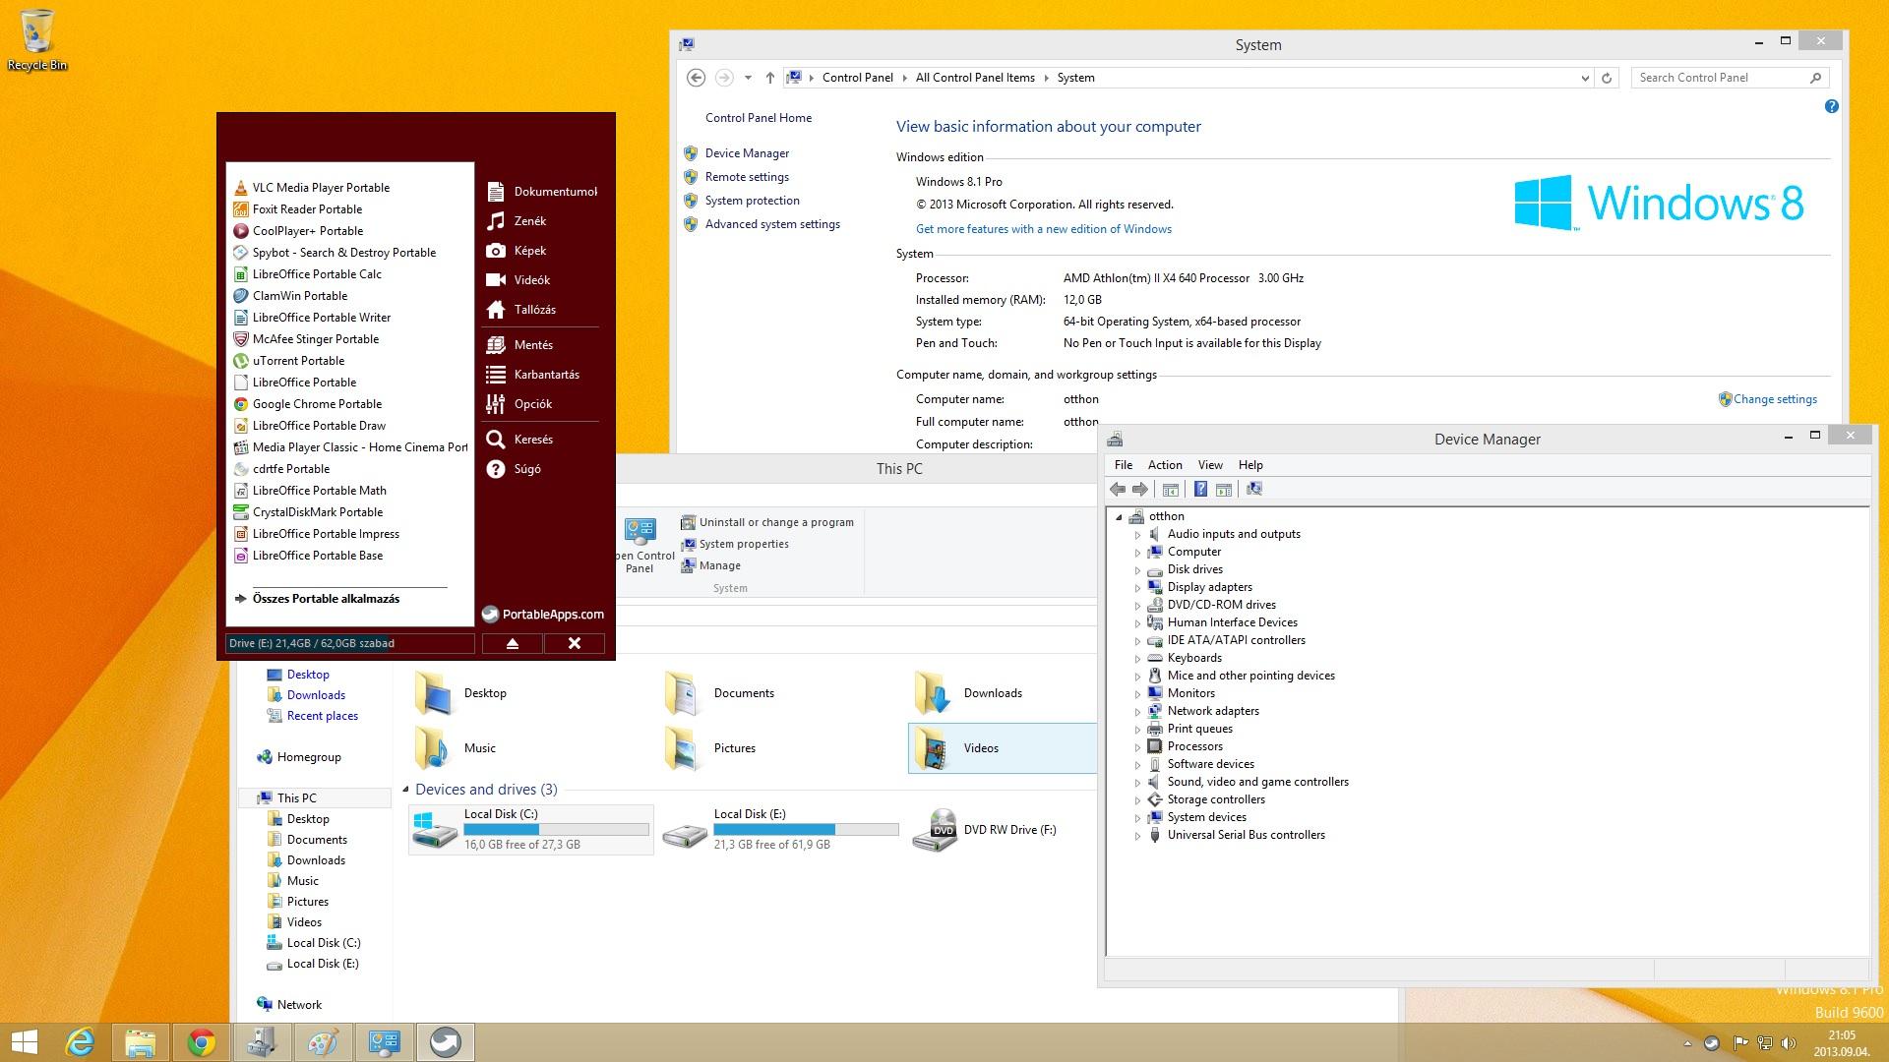Screen dimensions: 1889x1062
Task: Launch Google Chrome Portable
Action: (x=307, y=404)
